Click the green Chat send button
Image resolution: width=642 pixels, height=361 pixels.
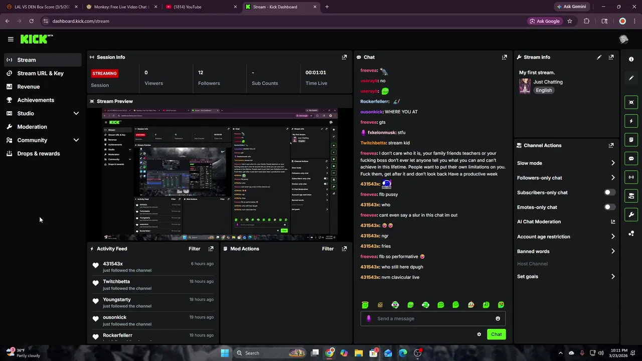(x=496, y=334)
